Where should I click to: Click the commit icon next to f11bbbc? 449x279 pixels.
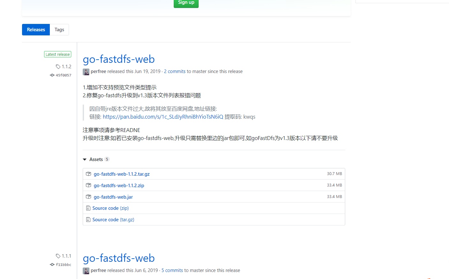click(52, 264)
